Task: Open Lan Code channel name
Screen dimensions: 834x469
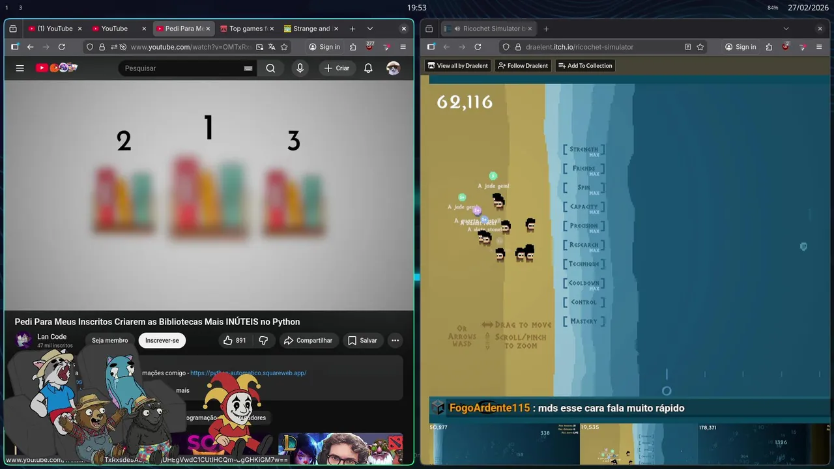Action: 52,337
